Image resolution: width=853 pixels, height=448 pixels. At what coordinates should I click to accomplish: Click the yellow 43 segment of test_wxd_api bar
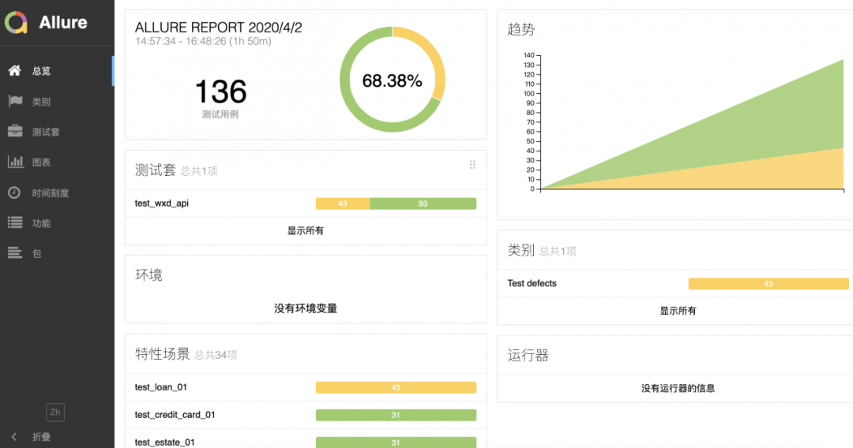(343, 203)
